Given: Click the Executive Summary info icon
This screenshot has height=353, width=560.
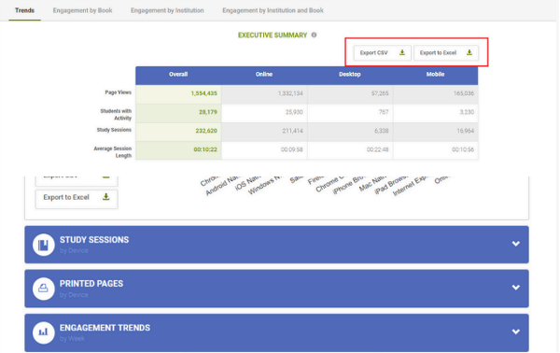Looking at the screenshot, I should click(314, 35).
